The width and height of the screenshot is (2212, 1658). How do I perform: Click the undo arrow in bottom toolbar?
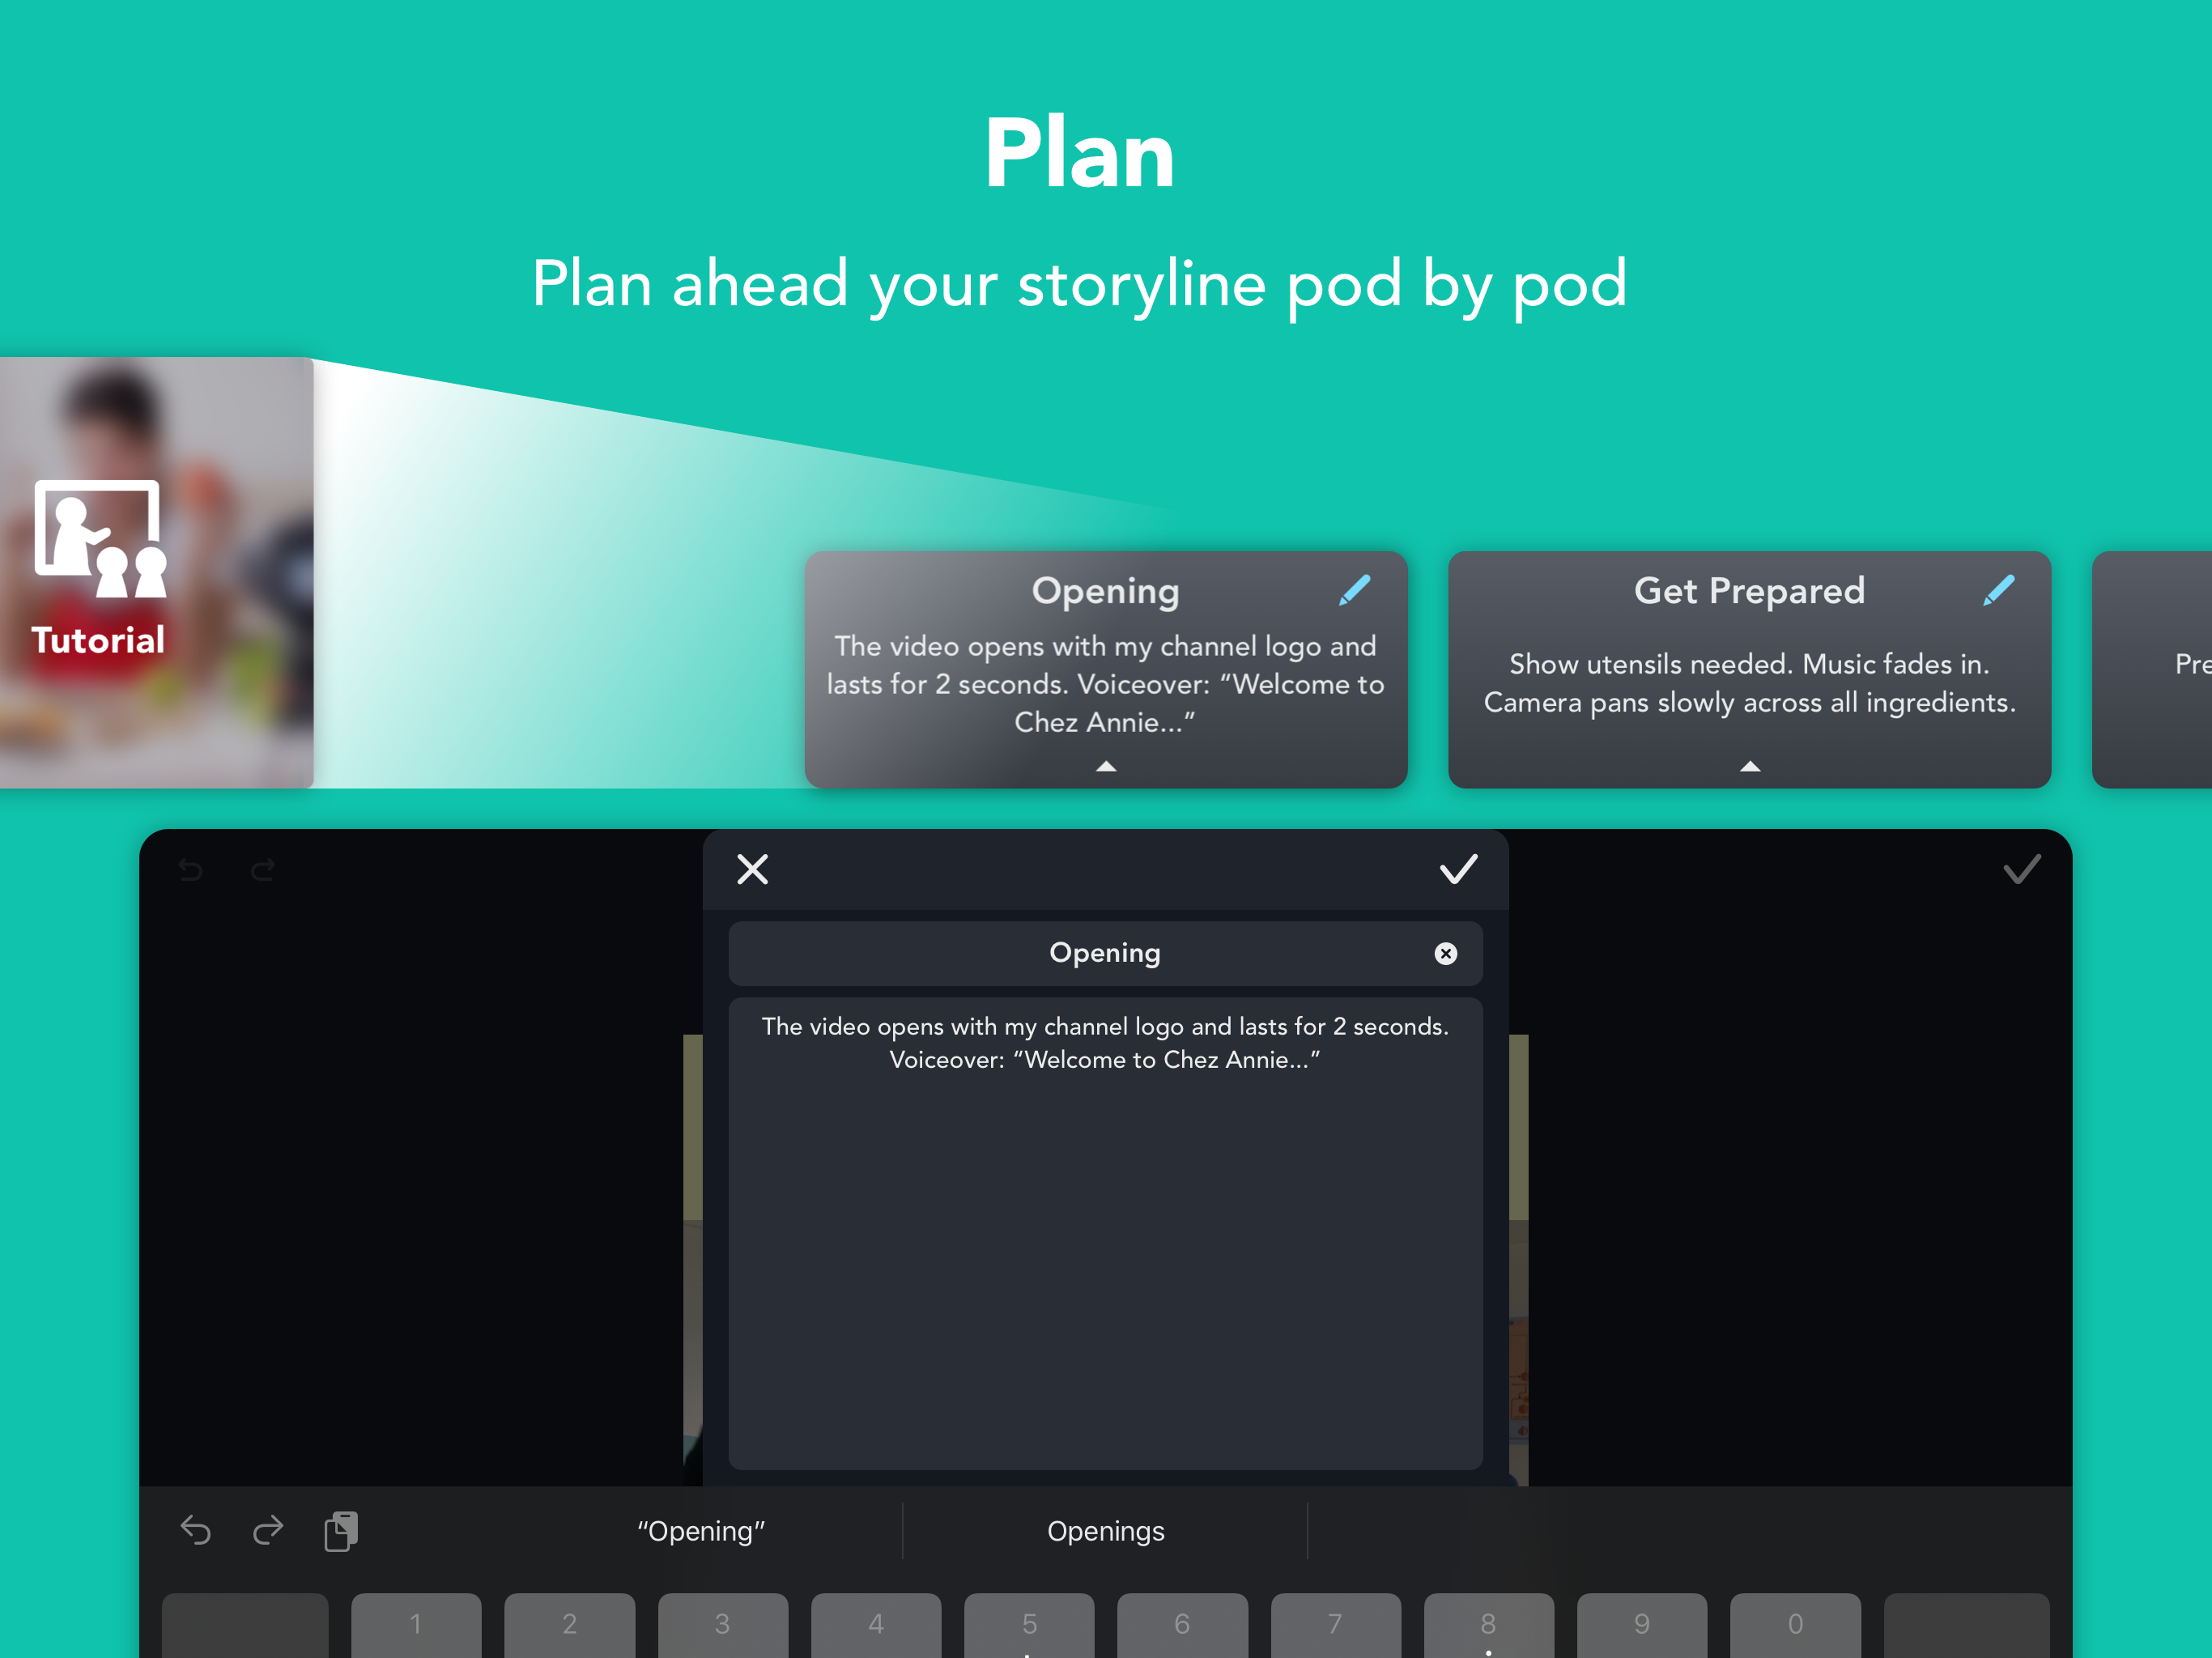coord(195,1531)
